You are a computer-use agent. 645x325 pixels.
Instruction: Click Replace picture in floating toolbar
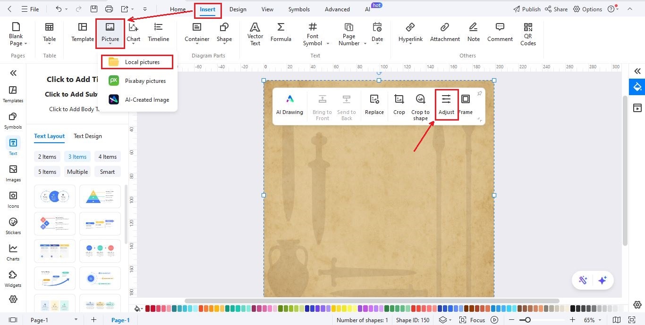tap(374, 105)
